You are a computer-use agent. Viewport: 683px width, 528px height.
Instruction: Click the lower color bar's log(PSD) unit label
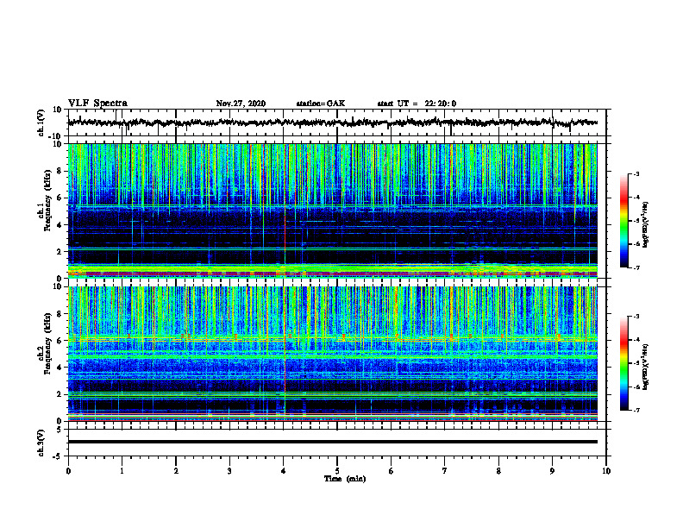646,367
